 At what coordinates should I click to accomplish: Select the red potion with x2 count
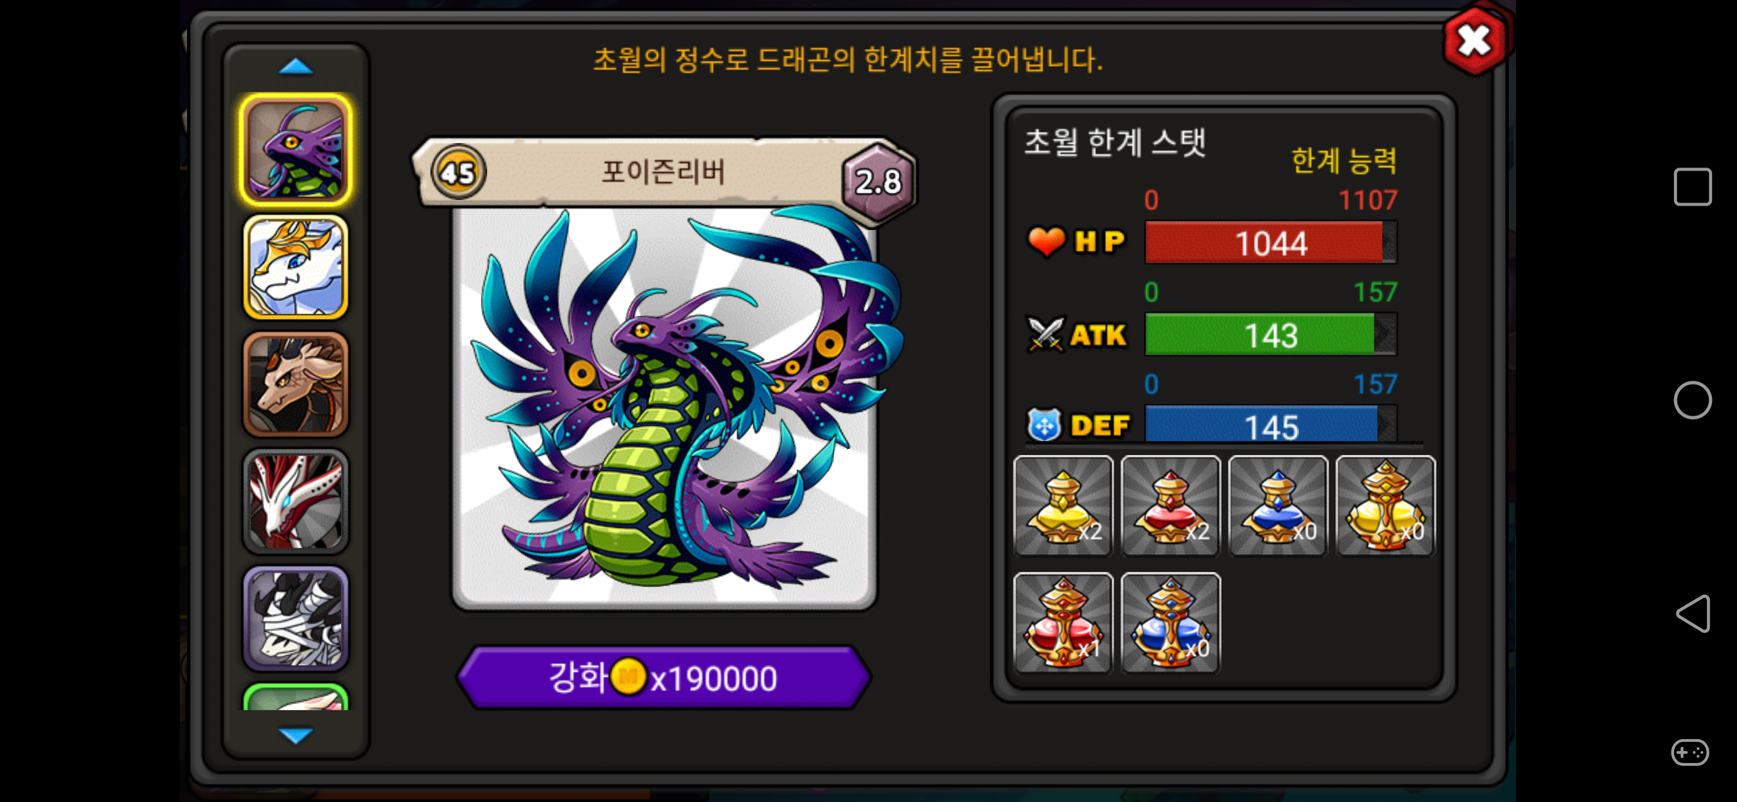1171,506
